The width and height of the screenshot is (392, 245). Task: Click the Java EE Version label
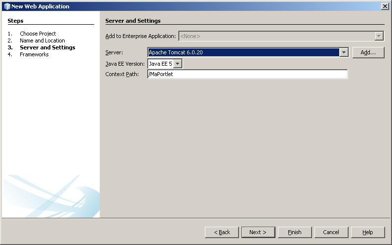[x=125, y=64]
